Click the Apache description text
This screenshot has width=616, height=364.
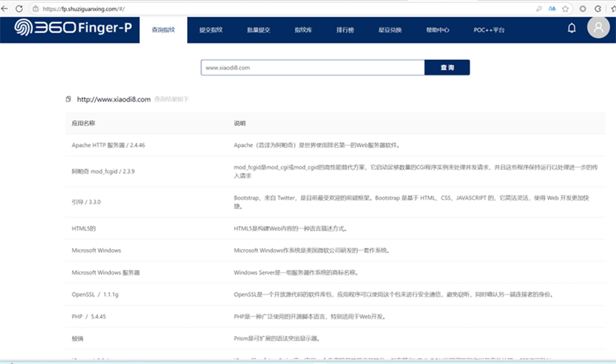click(317, 145)
